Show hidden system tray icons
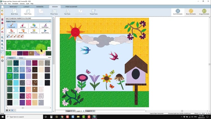Image resolution: width=211 pixels, height=119 pixels. pos(182,117)
